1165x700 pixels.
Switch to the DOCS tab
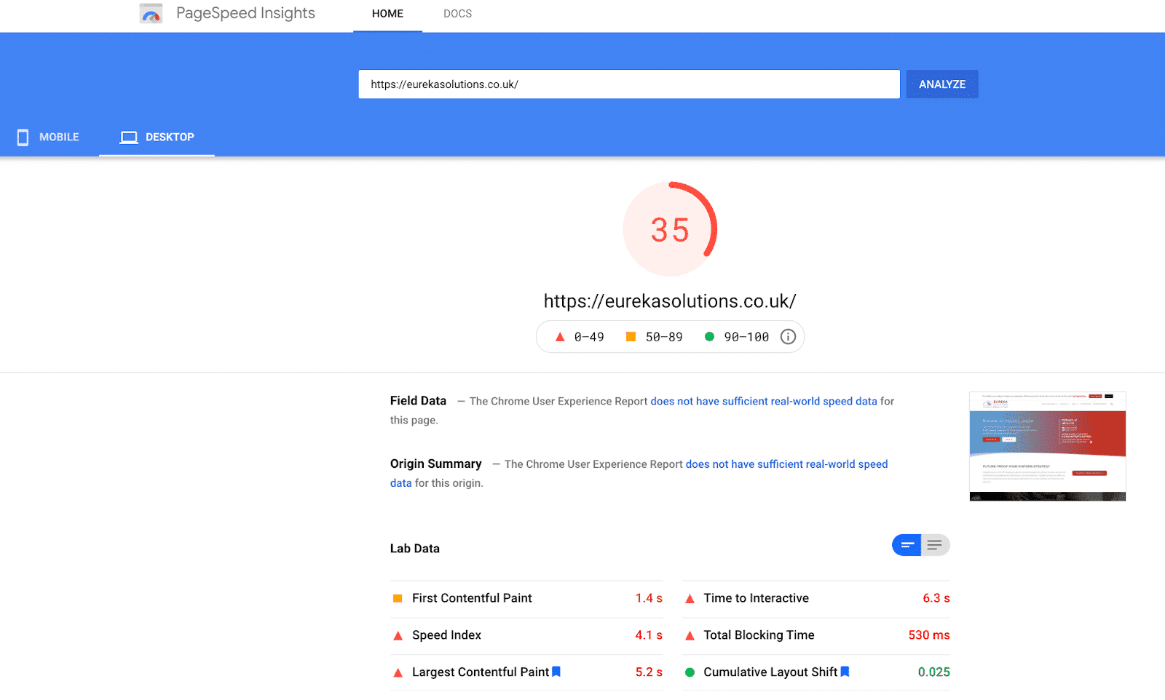click(457, 13)
